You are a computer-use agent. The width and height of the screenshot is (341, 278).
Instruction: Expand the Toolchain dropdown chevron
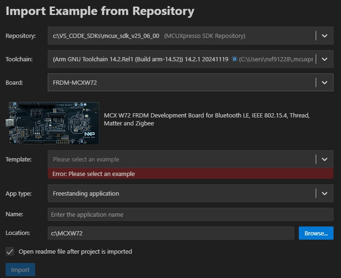click(325, 59)
